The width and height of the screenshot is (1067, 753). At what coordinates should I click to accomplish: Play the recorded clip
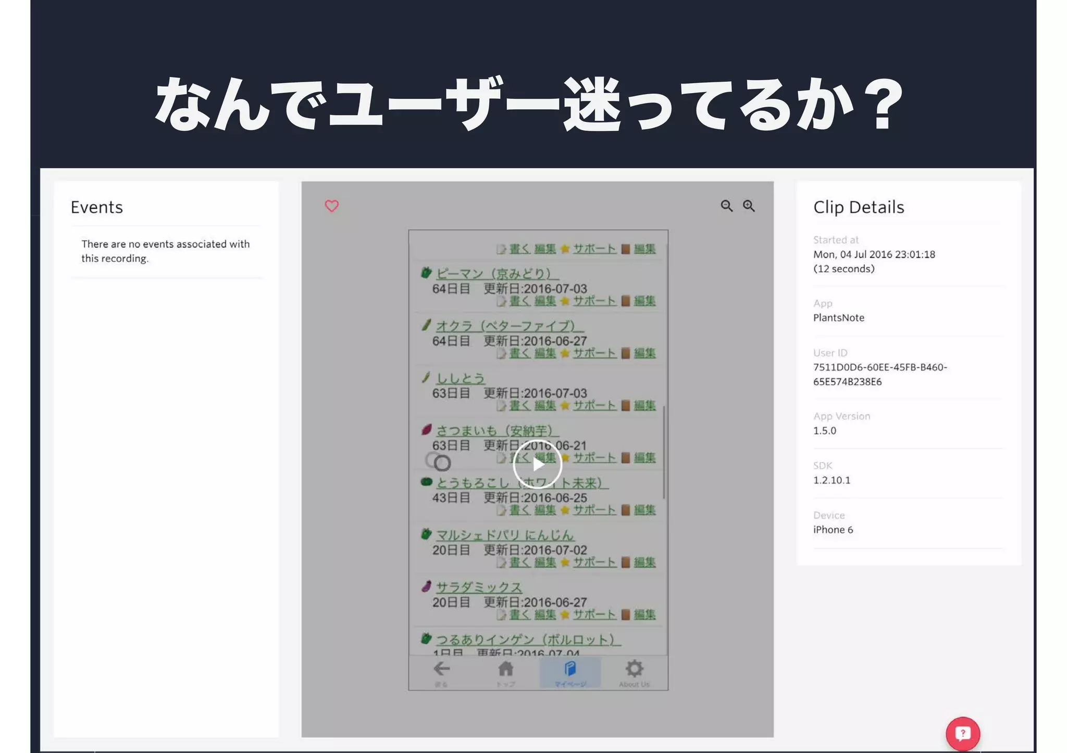point(538,464)
